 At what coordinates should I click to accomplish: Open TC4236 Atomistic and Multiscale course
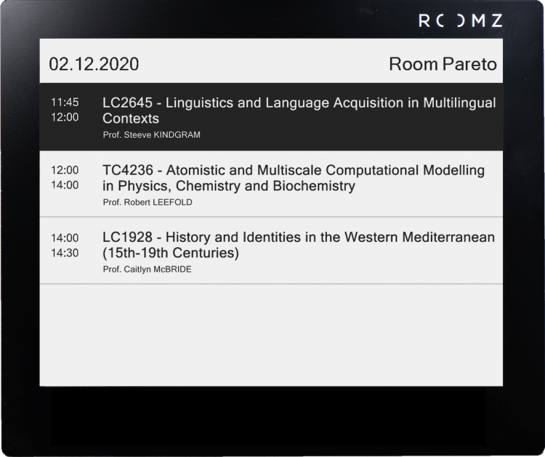271,184
